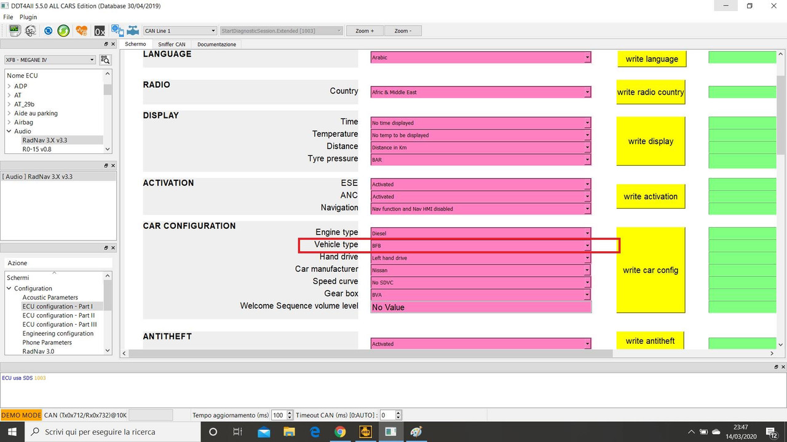Open the CAN Line 1 dropdown
Viewport: 787px width, 442px height.
[x=180, y=31]
